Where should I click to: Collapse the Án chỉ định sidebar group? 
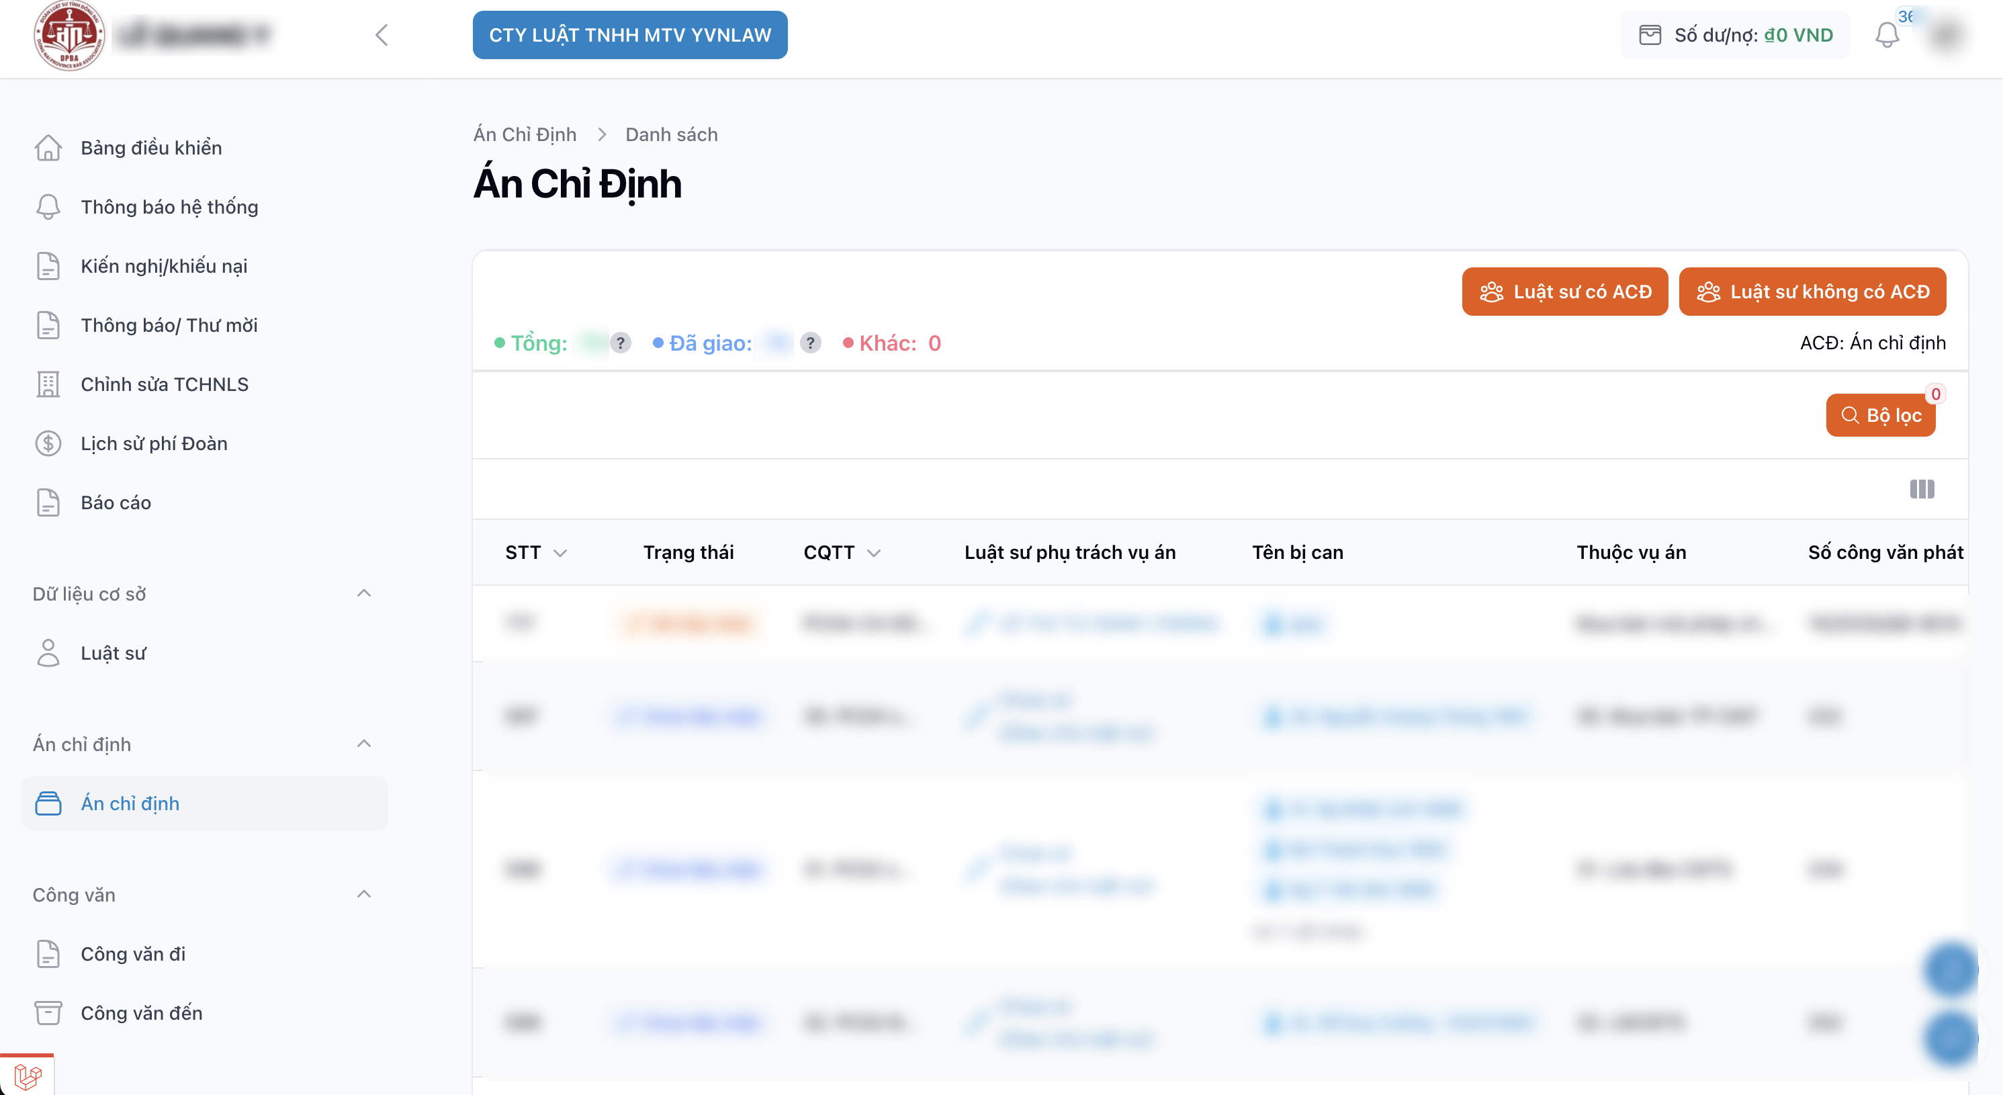click(x=363, y=744)
